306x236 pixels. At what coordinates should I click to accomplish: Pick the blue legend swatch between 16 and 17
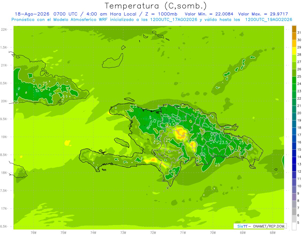(294, 139)
